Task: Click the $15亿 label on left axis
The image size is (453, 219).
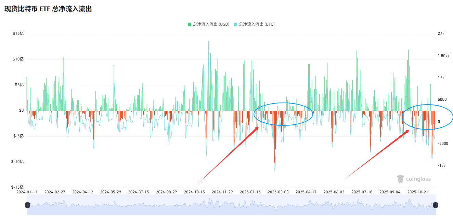Action: [x=18, y=33]
